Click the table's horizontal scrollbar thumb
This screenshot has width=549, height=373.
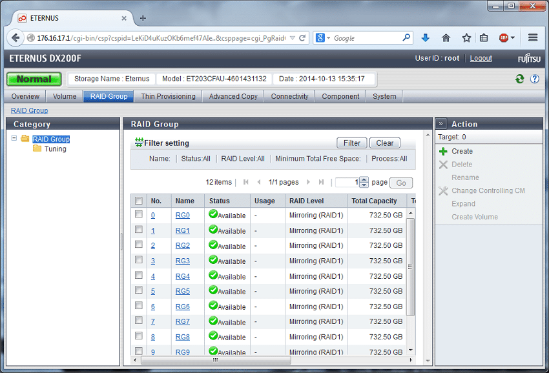coord(216,359)
